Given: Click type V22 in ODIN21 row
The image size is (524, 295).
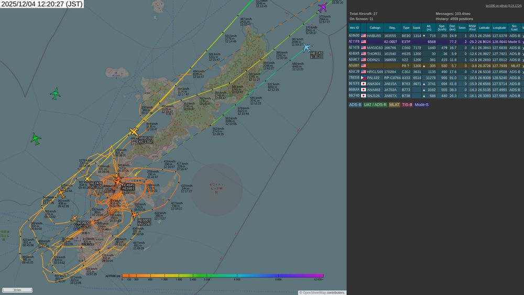Looking at the screenshot, I should [x=405, y=60].
